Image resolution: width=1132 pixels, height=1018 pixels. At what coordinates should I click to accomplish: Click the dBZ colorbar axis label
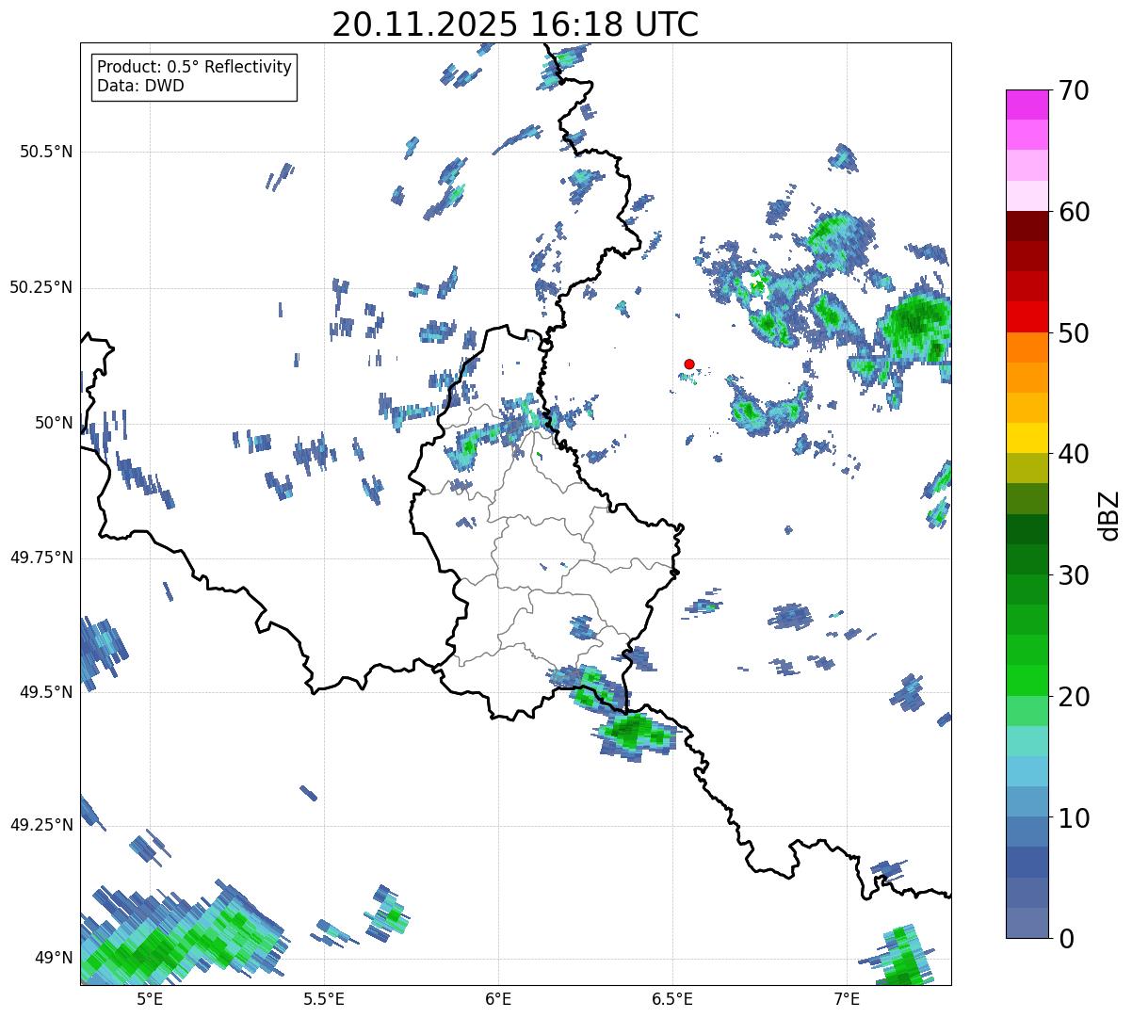pos(1110,514)
